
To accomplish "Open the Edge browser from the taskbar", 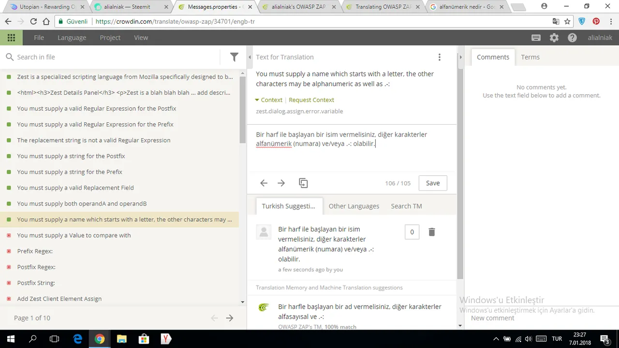I will point(77,339).
